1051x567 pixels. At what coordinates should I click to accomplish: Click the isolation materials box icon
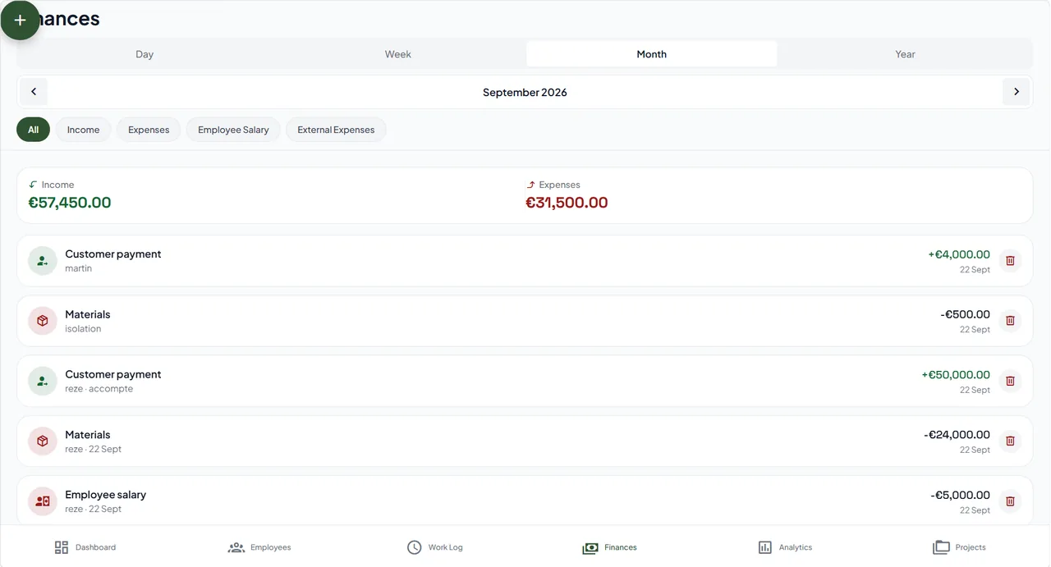(43, 321)
